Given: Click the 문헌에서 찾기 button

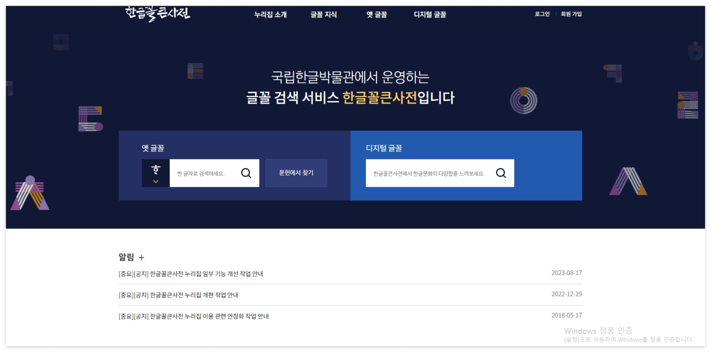Looking at the screenshot, I should tap(296, 173).
